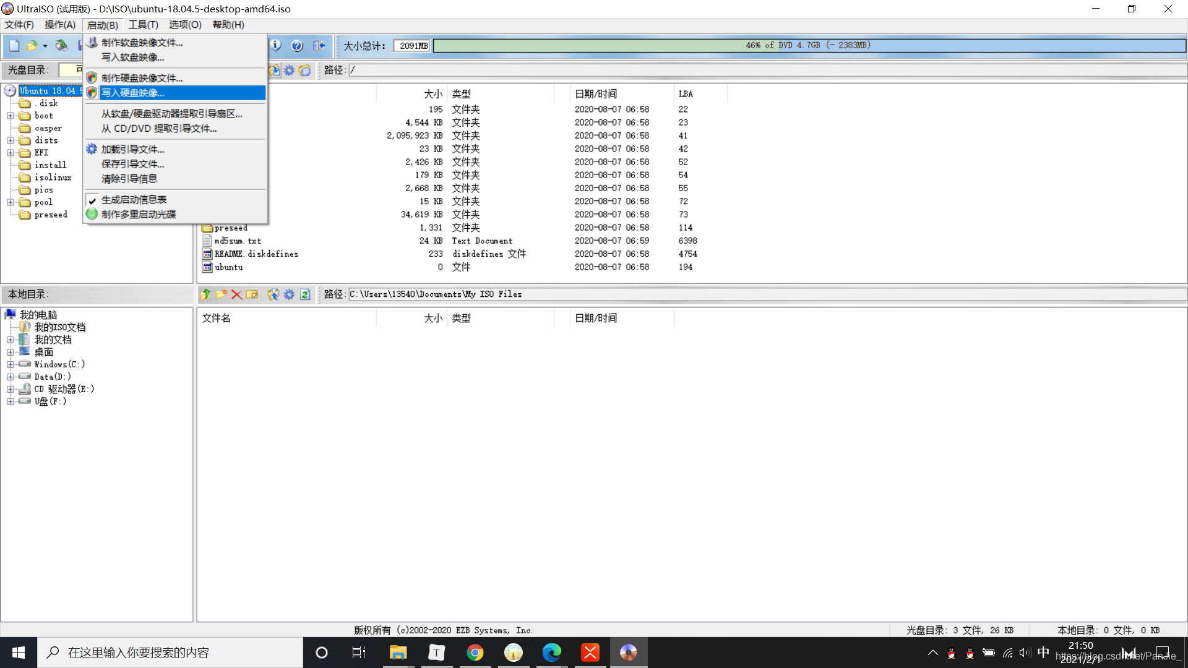1188x668 pixels.
Task: Choose 从软盘/硬盘驱动器提取引导扇区 entry
Action: (175, 114)
